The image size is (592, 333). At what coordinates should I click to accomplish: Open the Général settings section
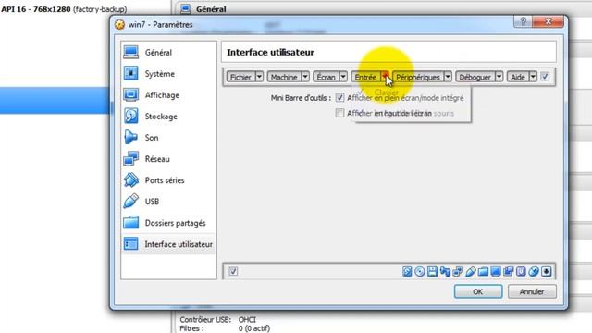[x=168, y=53]
